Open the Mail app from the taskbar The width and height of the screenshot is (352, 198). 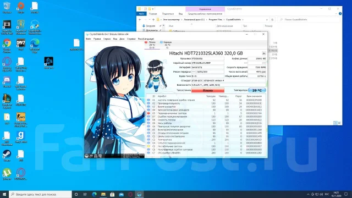tap(121, 194)
